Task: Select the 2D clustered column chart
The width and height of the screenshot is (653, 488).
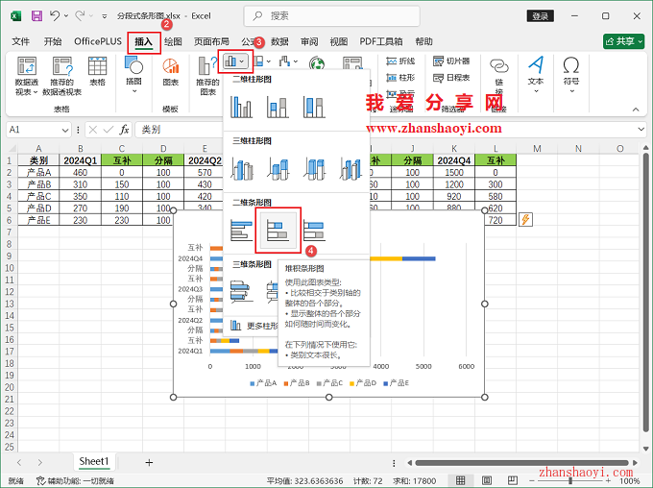Action: coord(241,106)
